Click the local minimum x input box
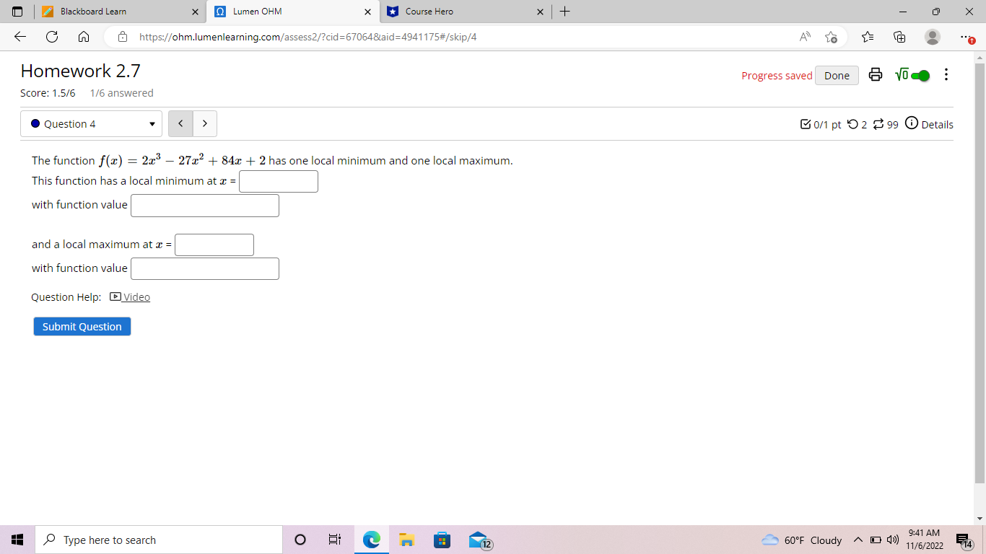The image size is (986, 554). click(x=279, y=181)
